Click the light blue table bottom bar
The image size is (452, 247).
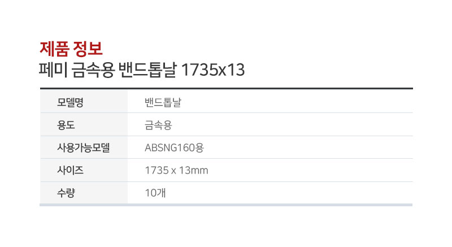pos(226,205)
